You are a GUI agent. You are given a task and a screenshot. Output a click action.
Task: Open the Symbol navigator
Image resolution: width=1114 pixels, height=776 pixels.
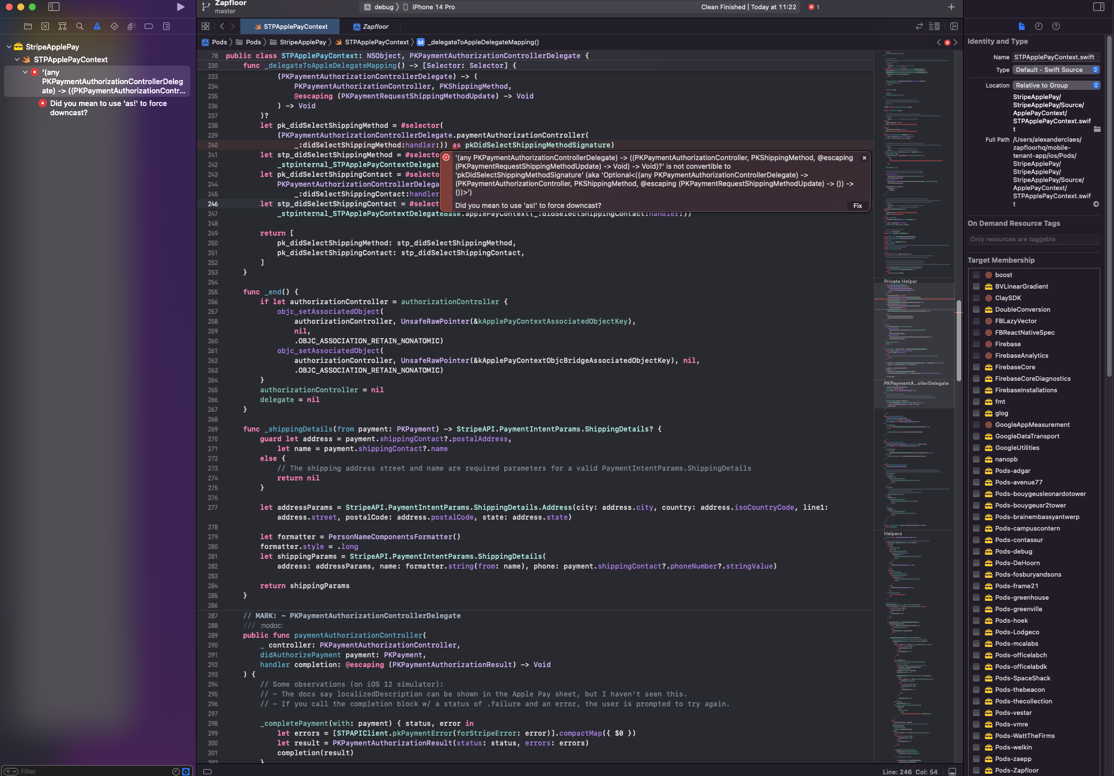click(x=62, y=26)
